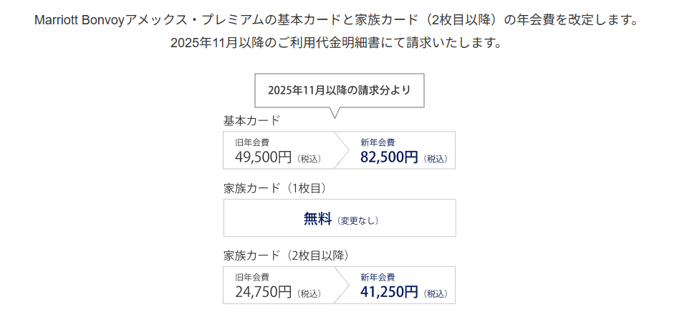
Task: Click the old fee 24,750円
Action: [264, 291]
